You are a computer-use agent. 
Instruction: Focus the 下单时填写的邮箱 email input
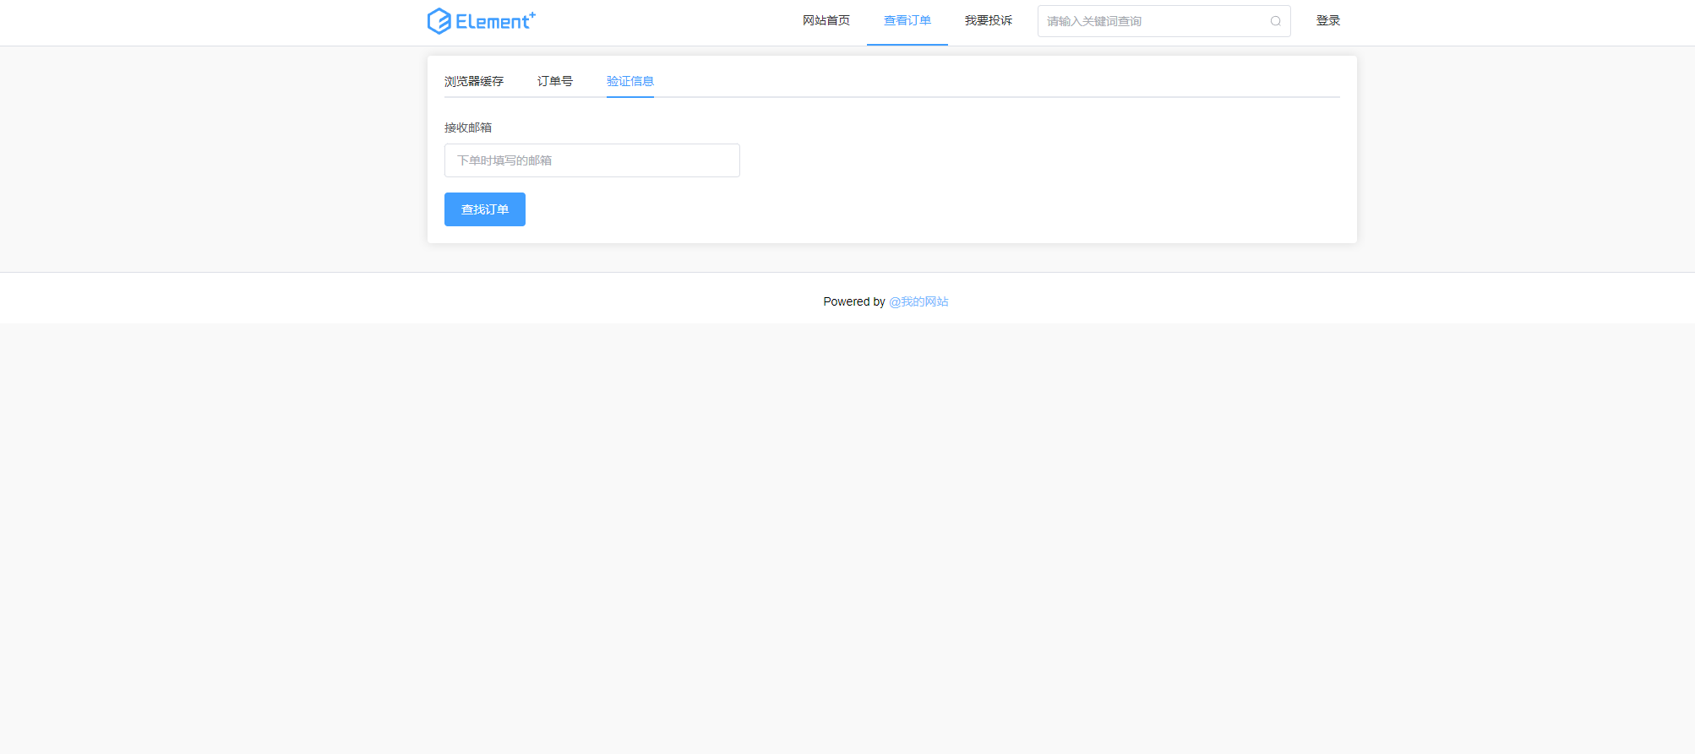(x=591, y=160)
